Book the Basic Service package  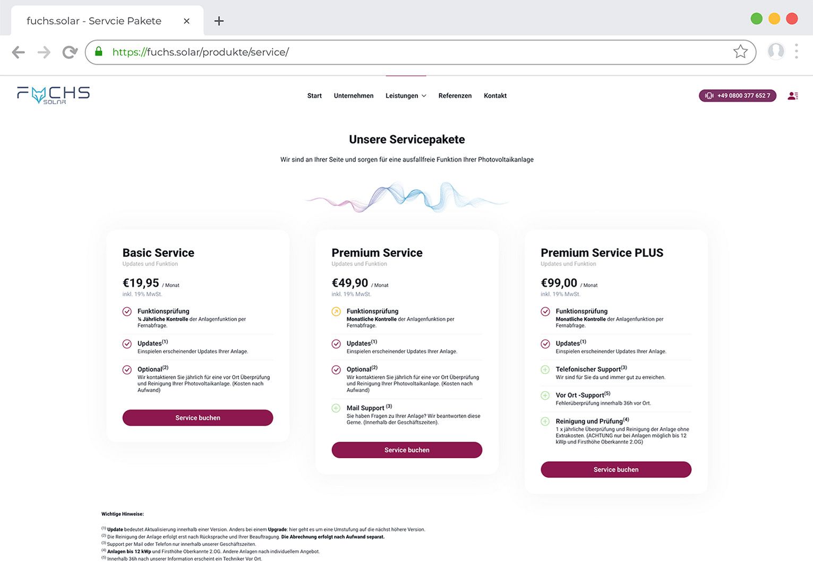[x=198, y=418]
